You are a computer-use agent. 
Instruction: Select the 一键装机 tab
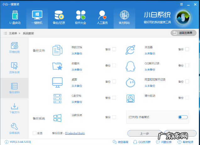[37, 18]
